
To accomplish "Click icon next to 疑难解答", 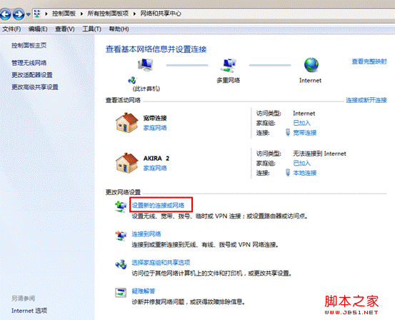I will point(121,293).
